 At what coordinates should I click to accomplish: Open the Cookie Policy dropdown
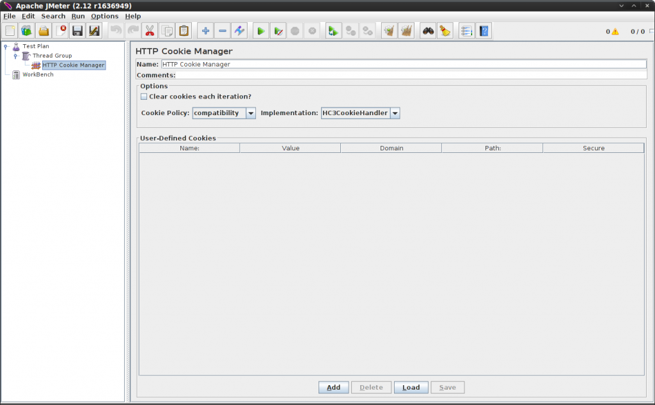click(x=249, y=113)
